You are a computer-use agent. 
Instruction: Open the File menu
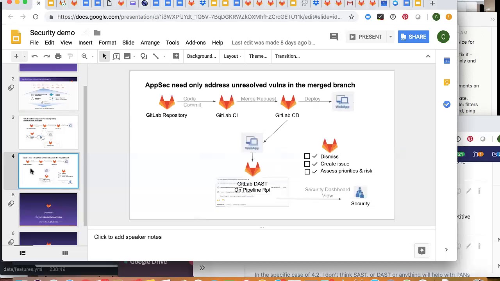tap(34, 43)
